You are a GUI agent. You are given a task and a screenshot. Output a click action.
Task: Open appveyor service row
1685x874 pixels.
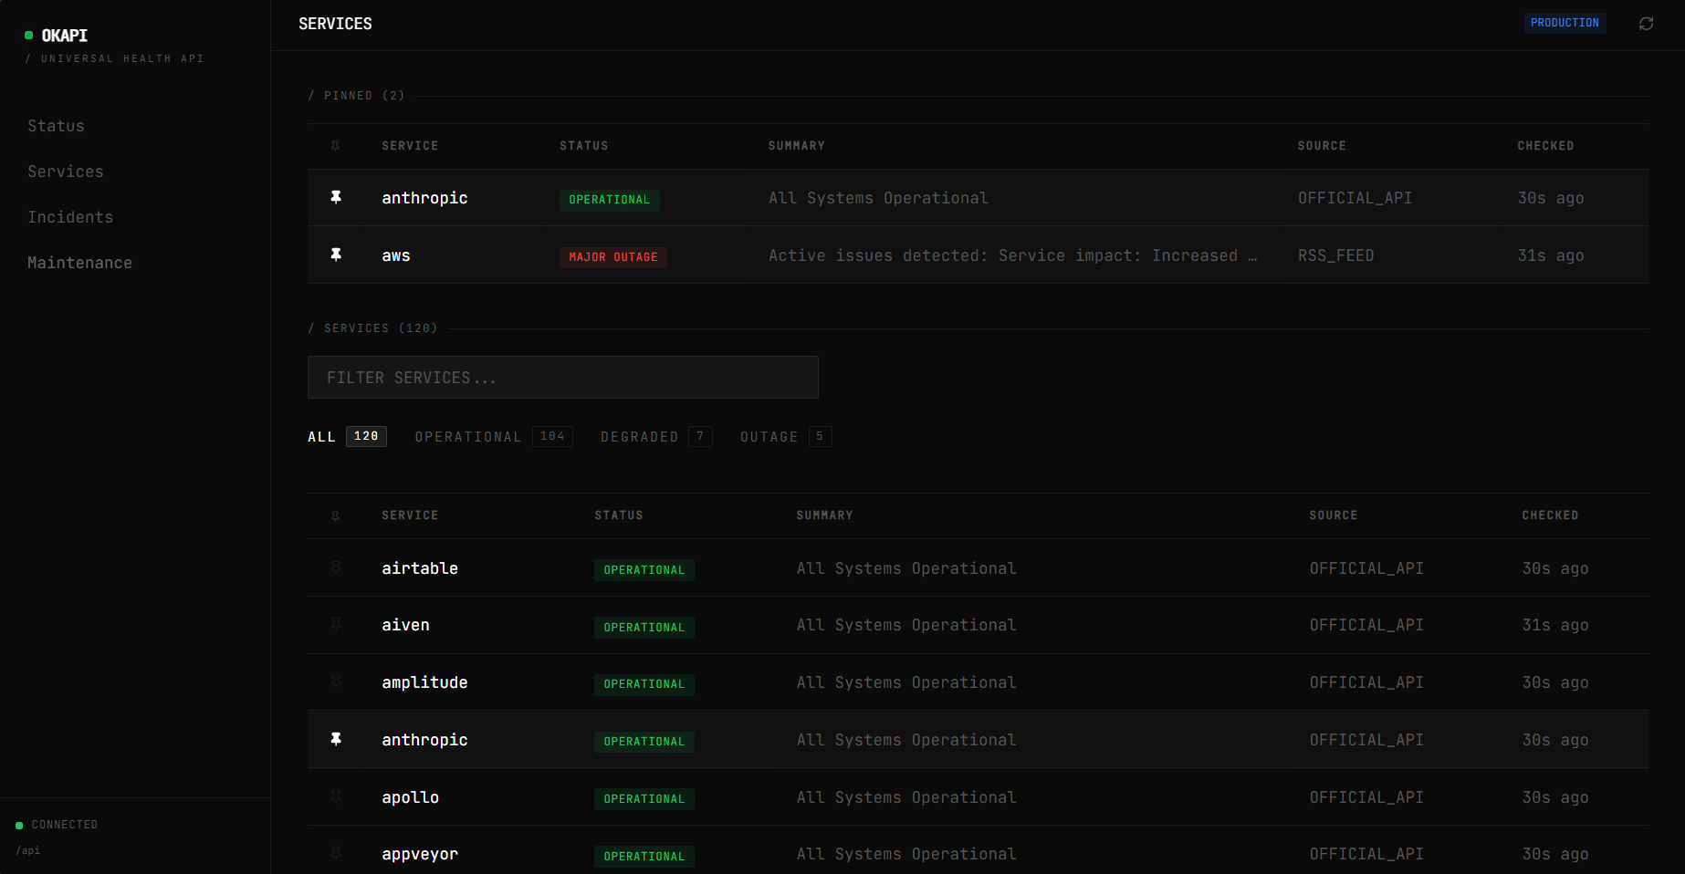(x=979, y=850)
